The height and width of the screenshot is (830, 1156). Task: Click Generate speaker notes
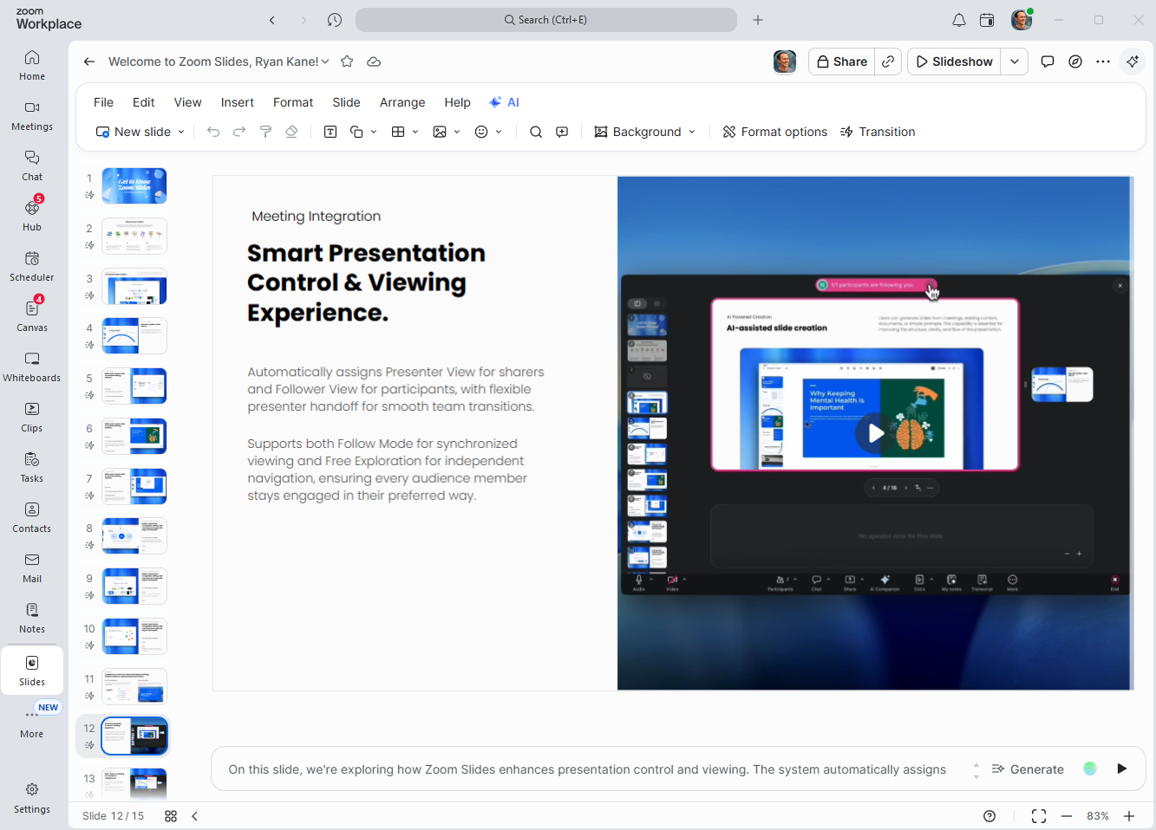tap(1028, 769)
